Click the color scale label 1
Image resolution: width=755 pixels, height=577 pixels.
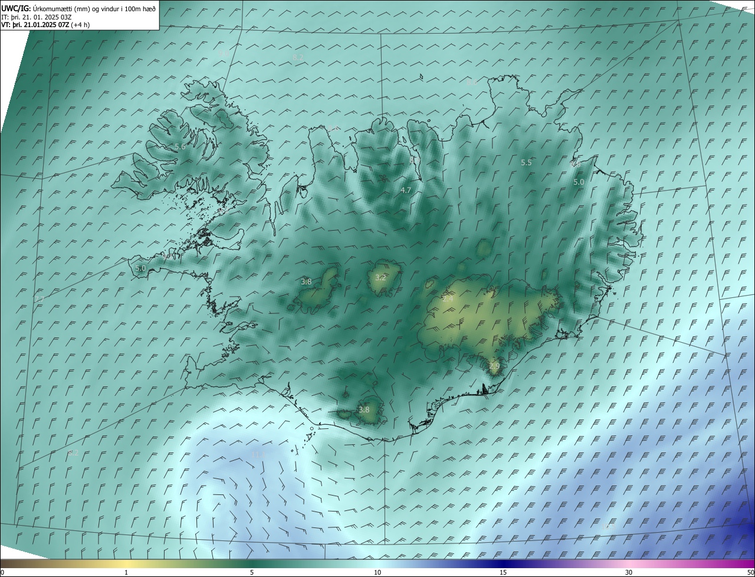coord(126,572)
